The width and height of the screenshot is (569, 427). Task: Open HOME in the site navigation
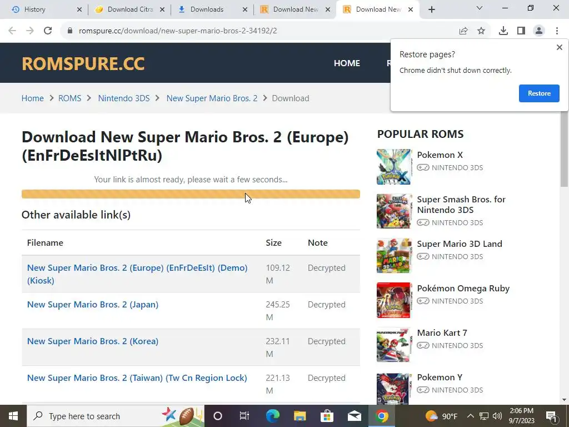347,63
